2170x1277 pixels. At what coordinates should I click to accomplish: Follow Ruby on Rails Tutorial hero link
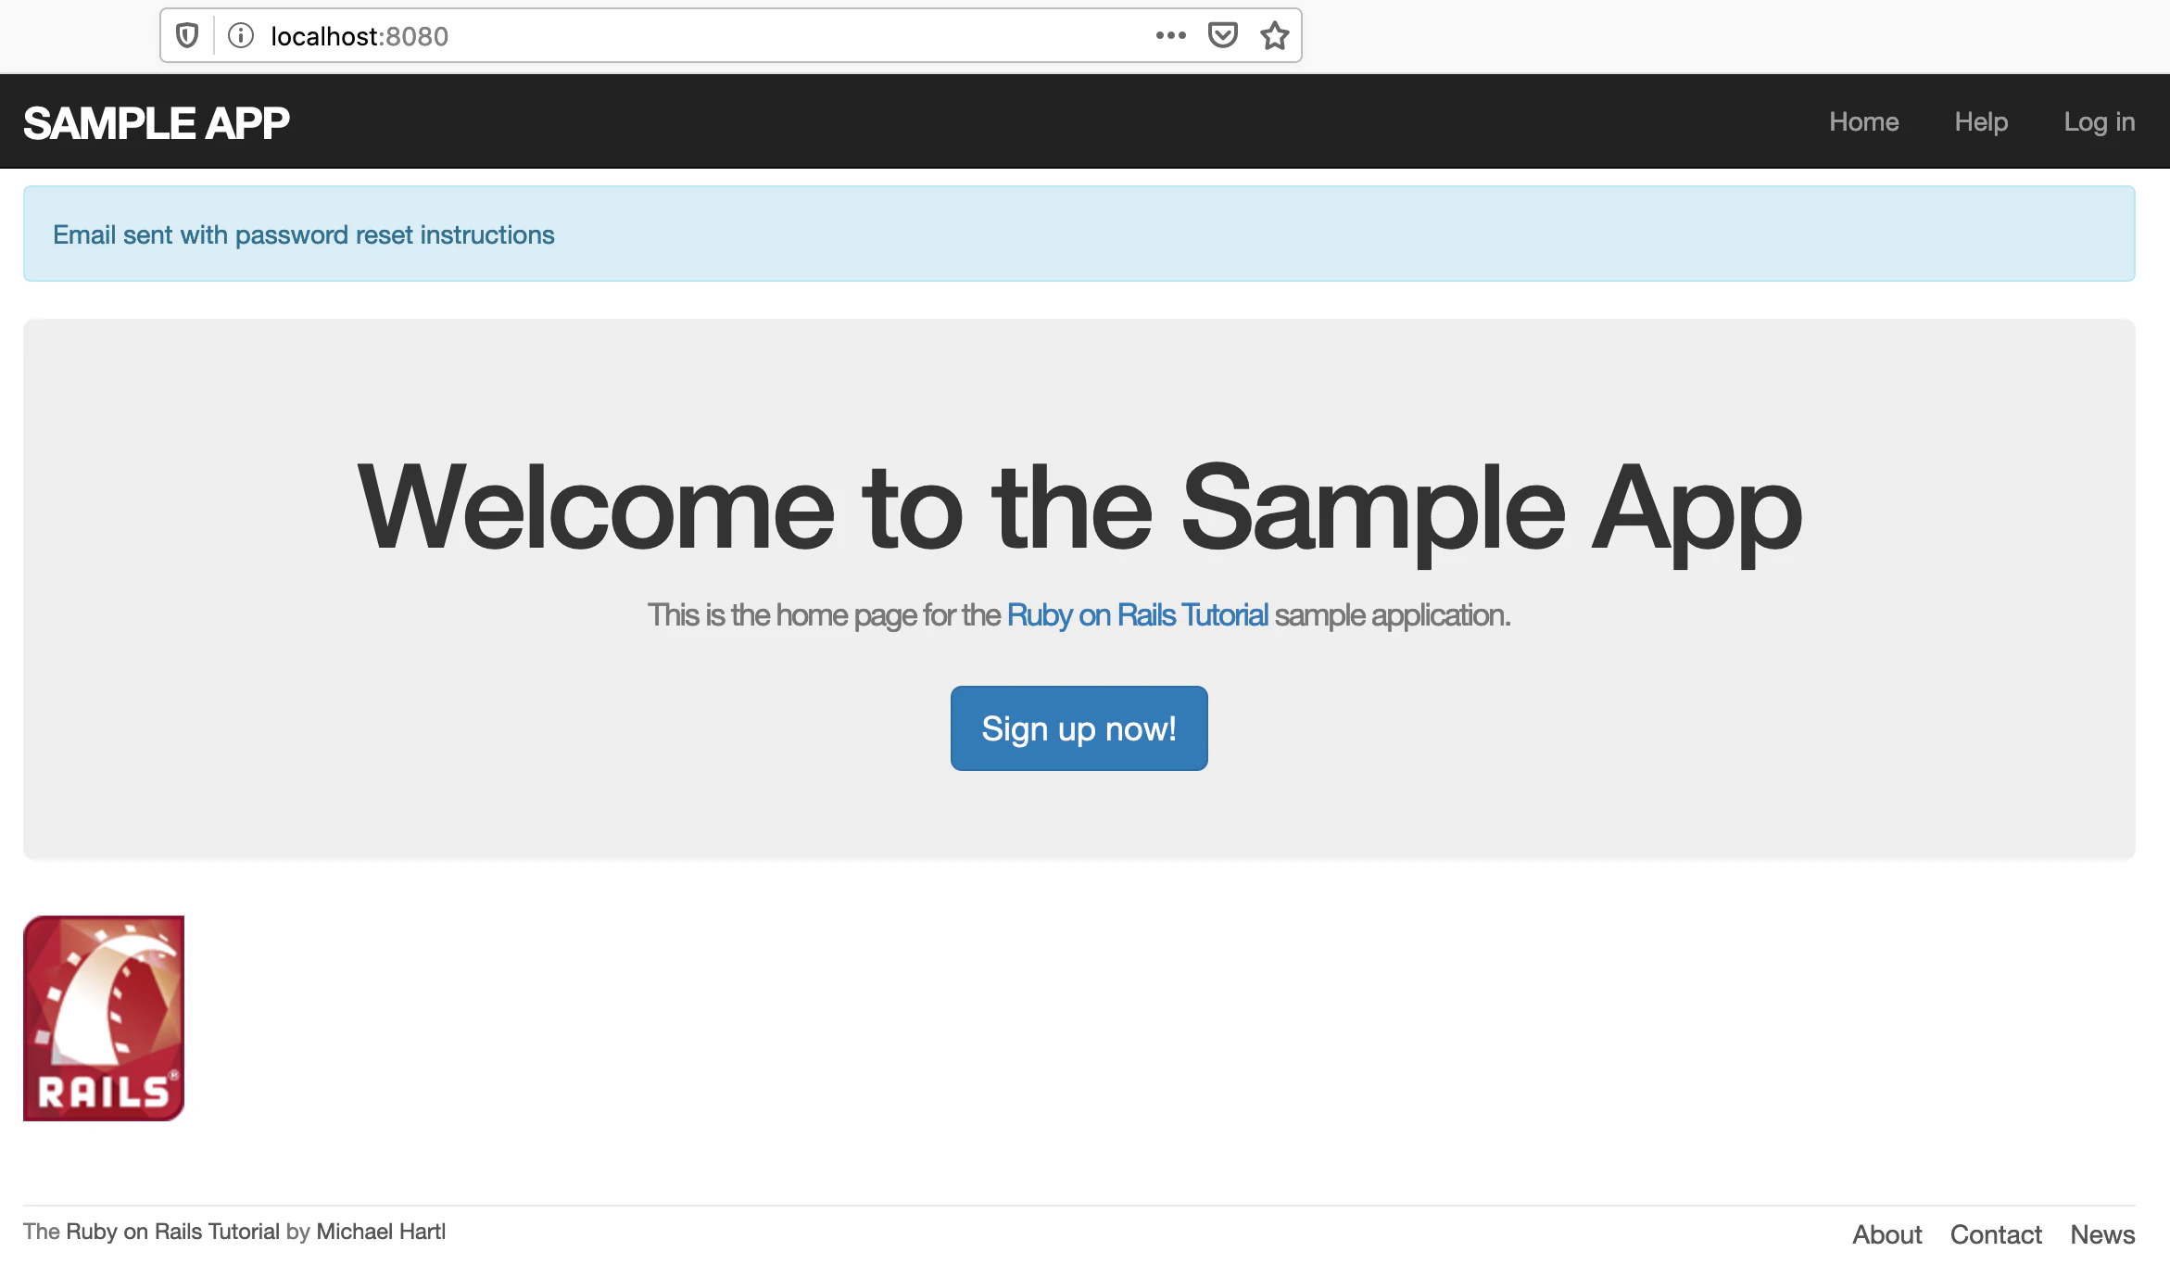pyautogui.click(x=1137, y=615)
